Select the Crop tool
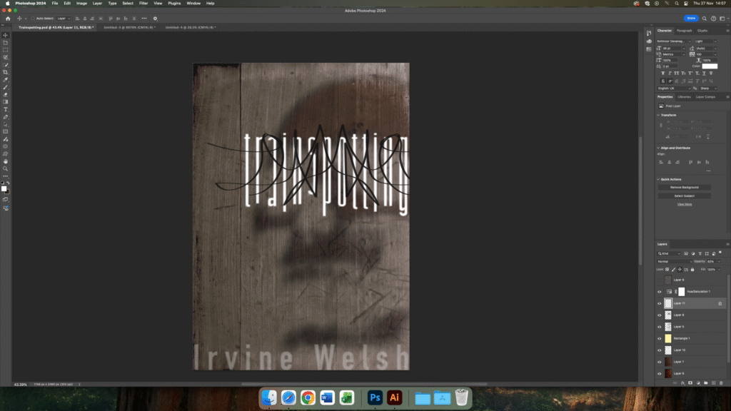 pos(6,72)
